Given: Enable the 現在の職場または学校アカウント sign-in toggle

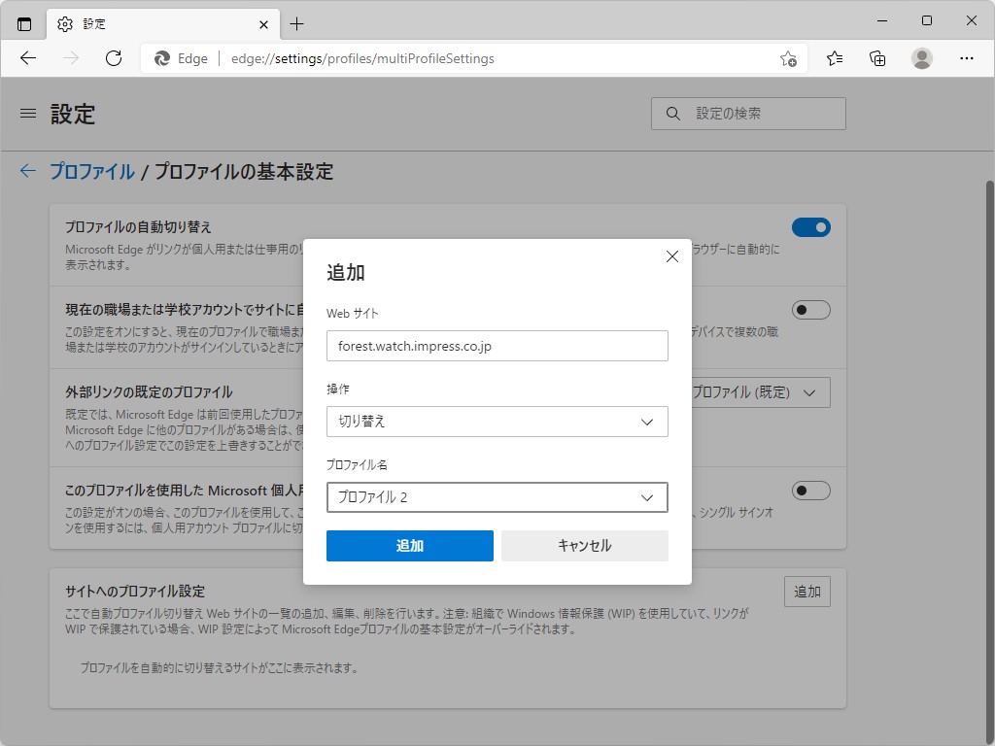Looking at the screenshot, I should pos(811,309).
